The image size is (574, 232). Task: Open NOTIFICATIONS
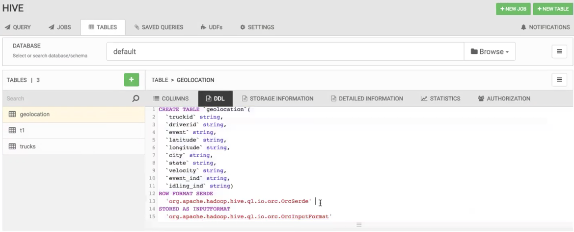(x=546, y=27)
